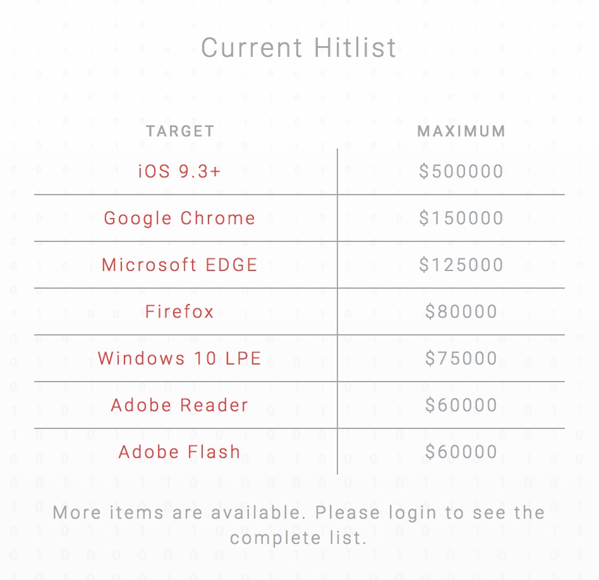Open the Microsoft EDGE target entry

point(179,265)
